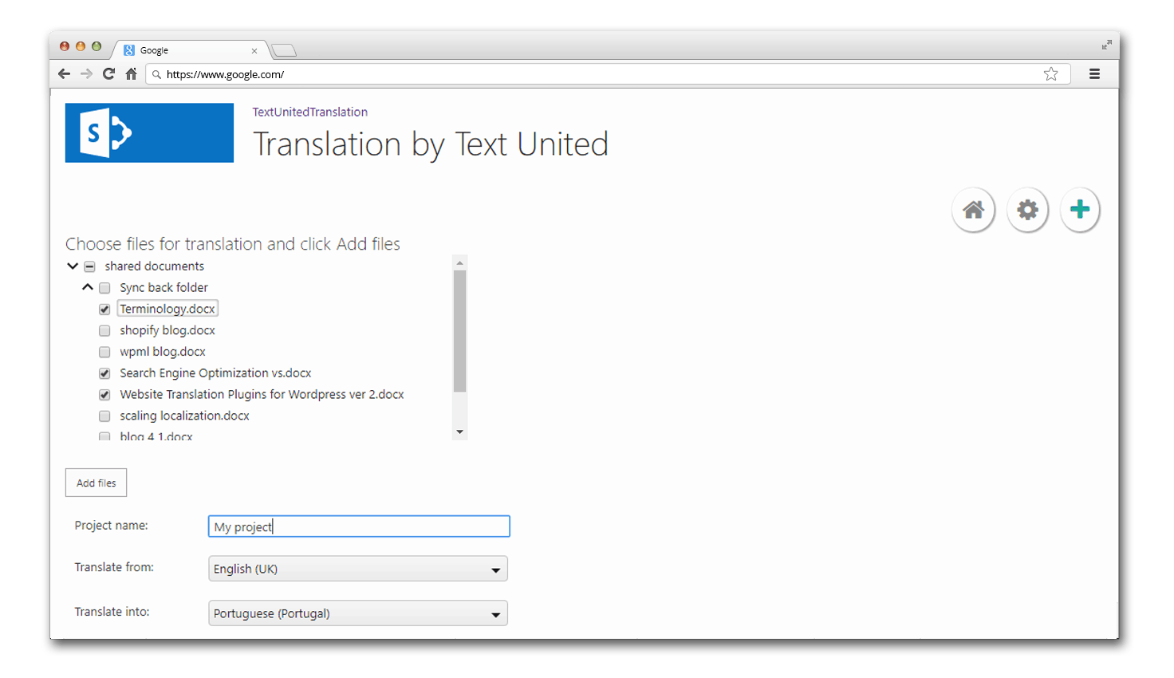Click the Add files button
This screenshot has height=678, width=1174.
tap(96, 483)
